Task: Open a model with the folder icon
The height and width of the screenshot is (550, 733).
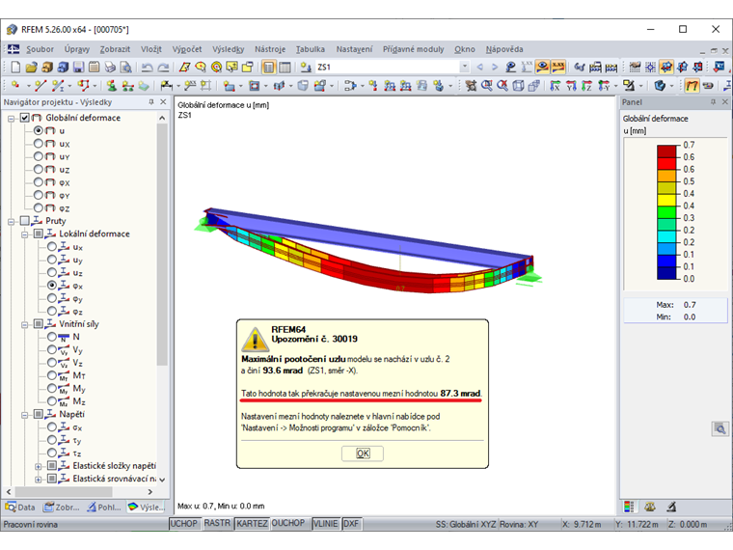Action: (31, 67)
